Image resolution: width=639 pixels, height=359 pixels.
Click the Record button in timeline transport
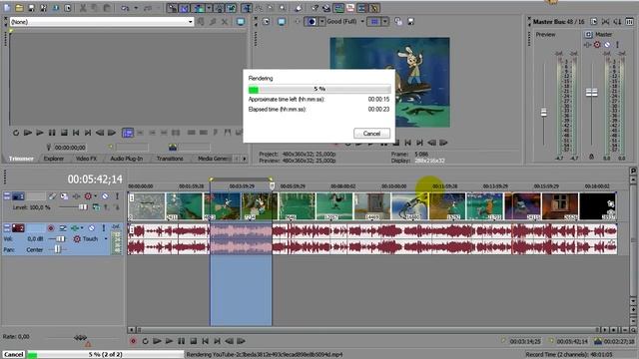point(133,341)
